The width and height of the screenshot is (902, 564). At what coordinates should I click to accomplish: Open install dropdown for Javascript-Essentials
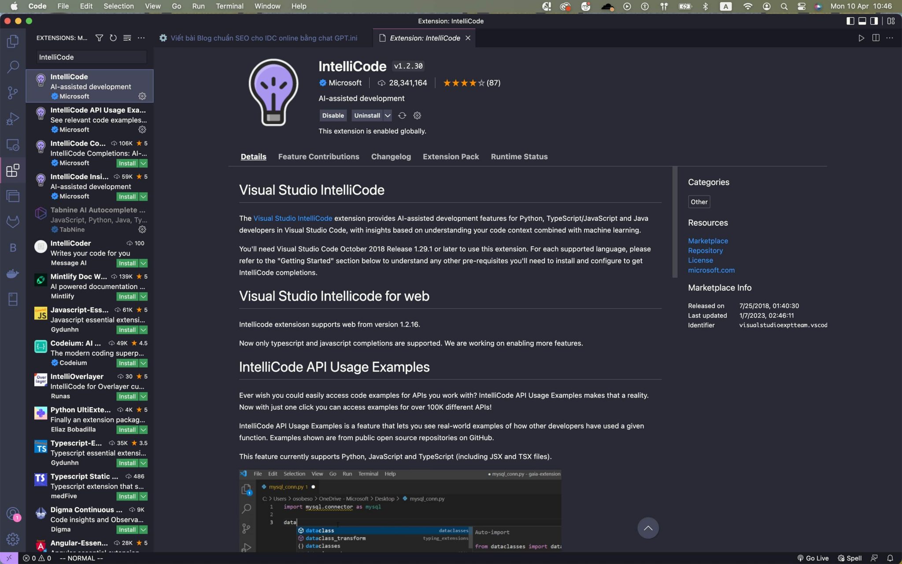tap(144, 330)
